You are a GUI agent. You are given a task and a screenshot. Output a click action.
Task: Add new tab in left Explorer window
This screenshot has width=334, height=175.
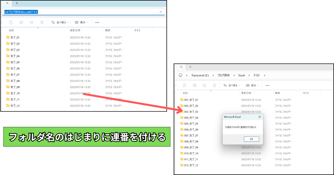click(x=17, y=3)
